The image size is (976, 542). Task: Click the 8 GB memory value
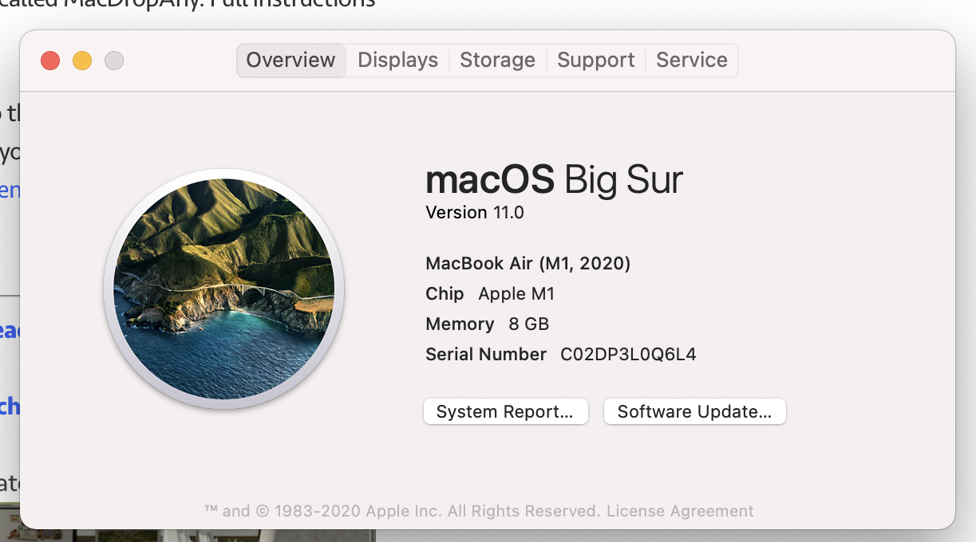(529, 324)
